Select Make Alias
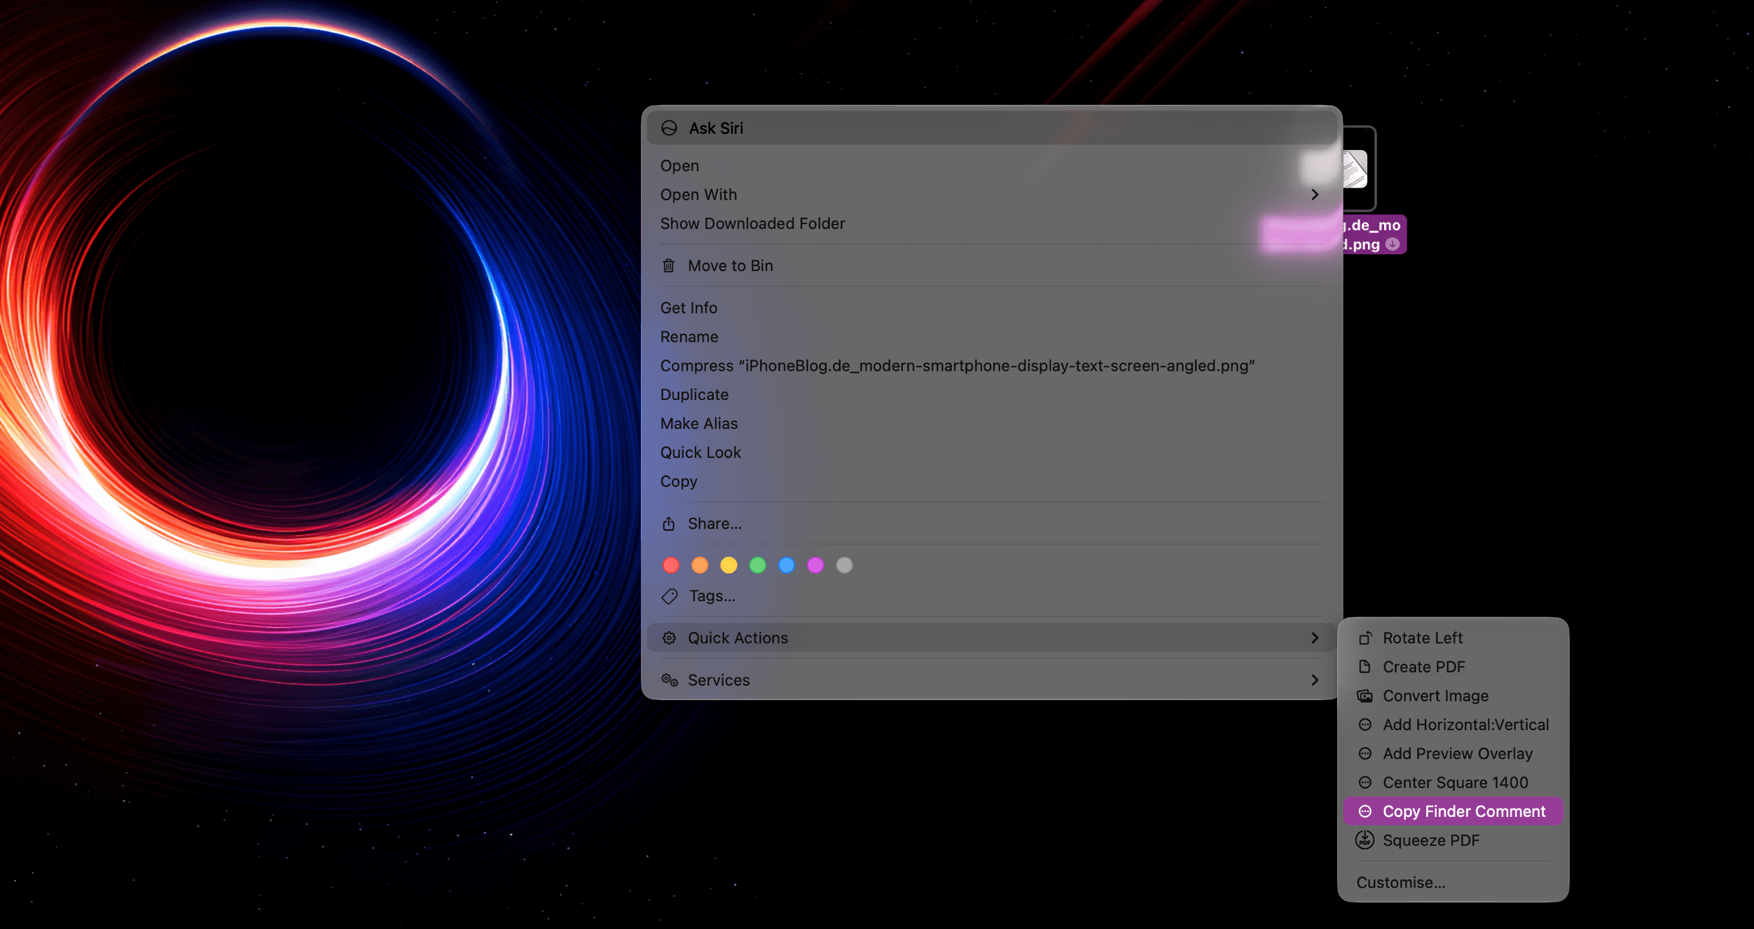Viewport: 1754px width, 929px height. coord(991,424)
